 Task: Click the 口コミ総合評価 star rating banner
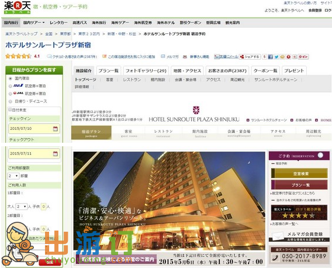click(299, 212)
